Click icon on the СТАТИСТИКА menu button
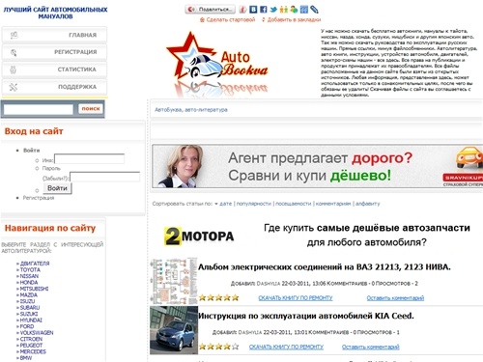This screenshot has height=362, width=483. point(13,70)
